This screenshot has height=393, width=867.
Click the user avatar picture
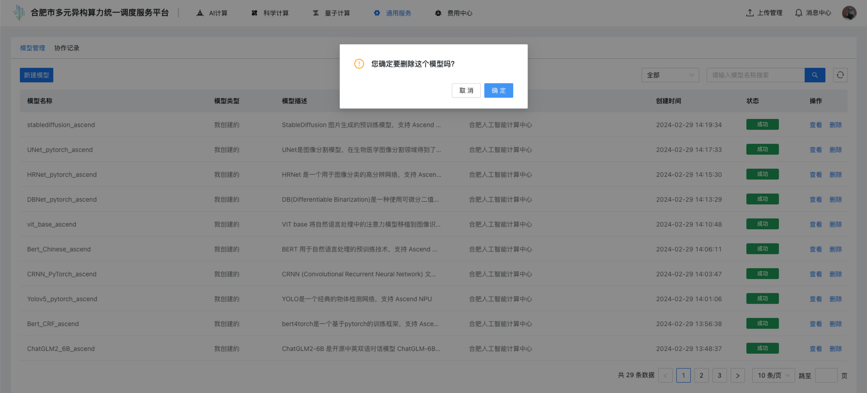[849, 13]
